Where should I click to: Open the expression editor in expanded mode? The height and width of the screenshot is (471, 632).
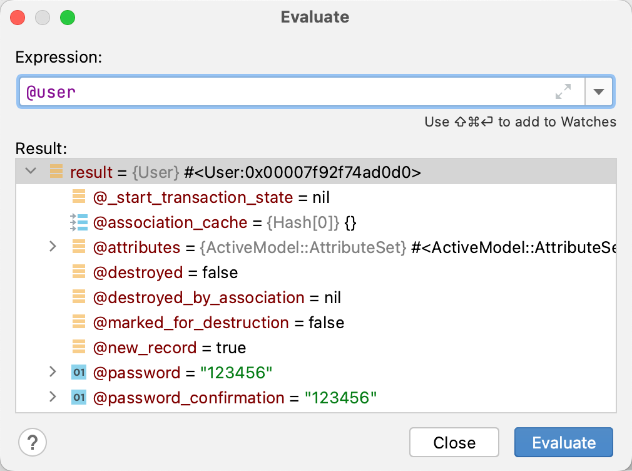pyautogui.click(x=564, y=91)
